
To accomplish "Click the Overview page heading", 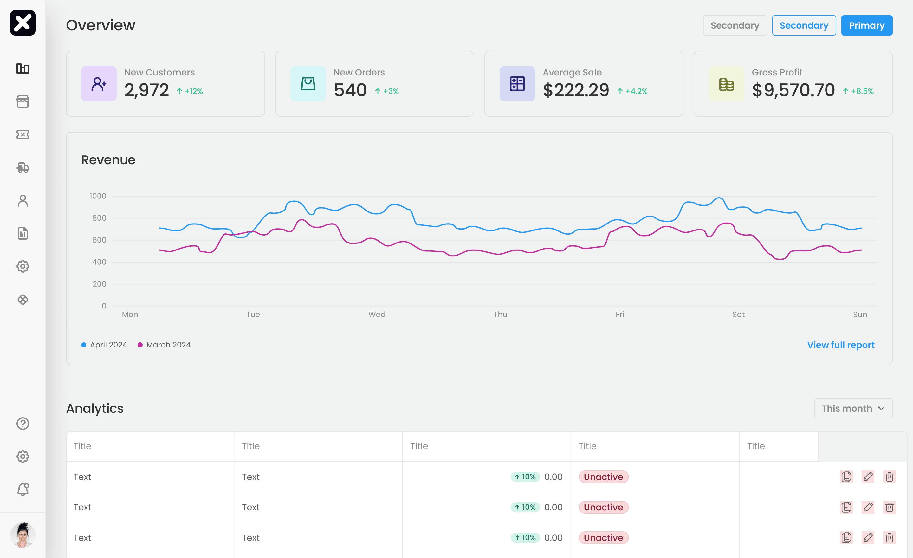I will 101,25.
